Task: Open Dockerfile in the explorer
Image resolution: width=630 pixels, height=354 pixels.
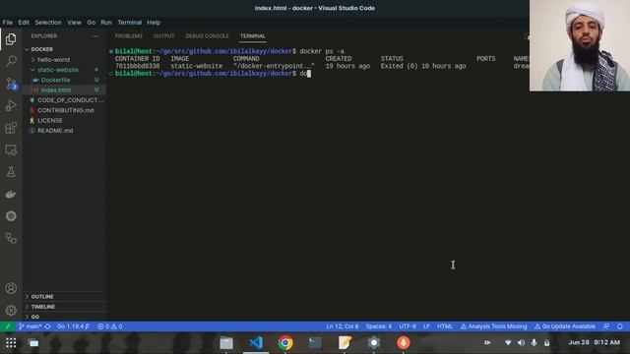Action: click(64, 80)
